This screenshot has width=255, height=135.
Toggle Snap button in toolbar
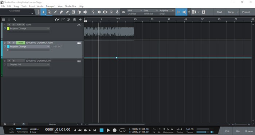(178, 12)
